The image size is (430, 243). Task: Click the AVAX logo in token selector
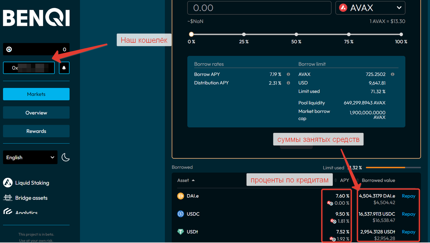(344, 8)
